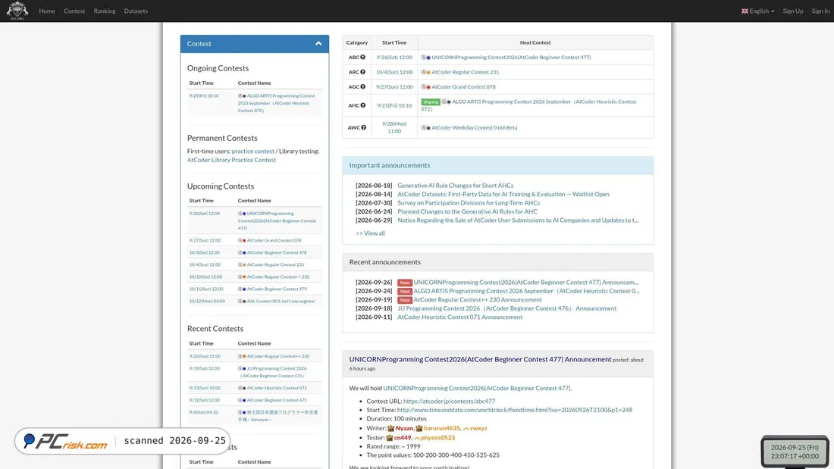Open AtCoder Weekday Contest 0166 Beta
This screenshot has height=469, width=834.
474,127
